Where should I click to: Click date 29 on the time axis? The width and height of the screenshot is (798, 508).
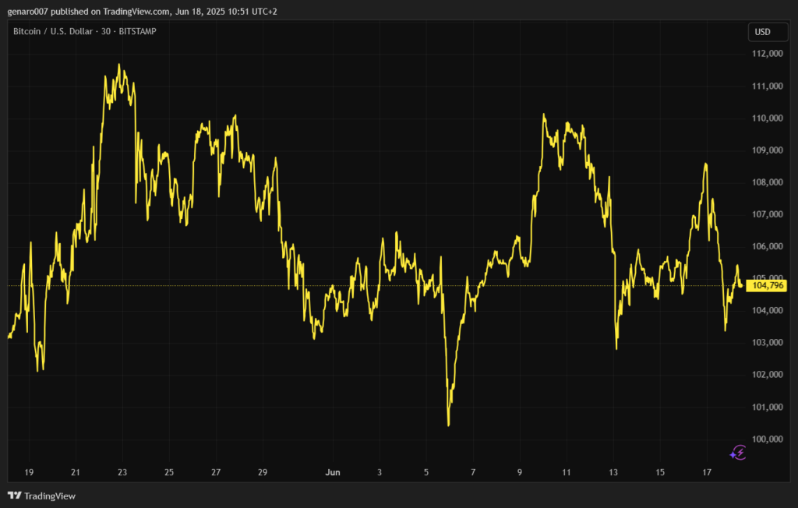click(x=263, y=473)
